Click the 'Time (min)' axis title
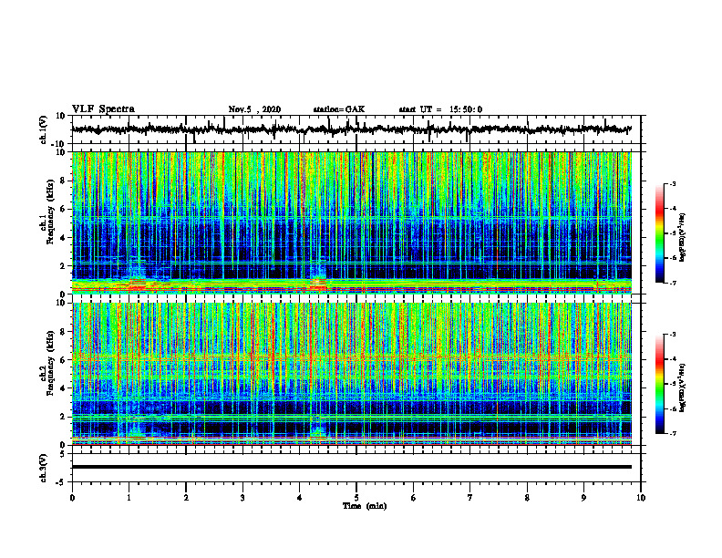Image resolution: width=722 pixels, height=558 pixels. pyautogui.click(x=365, y=506)
